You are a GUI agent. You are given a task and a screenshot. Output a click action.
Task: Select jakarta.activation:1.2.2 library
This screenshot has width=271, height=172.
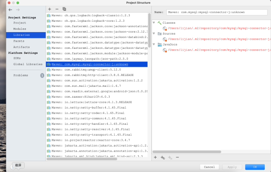97,81
